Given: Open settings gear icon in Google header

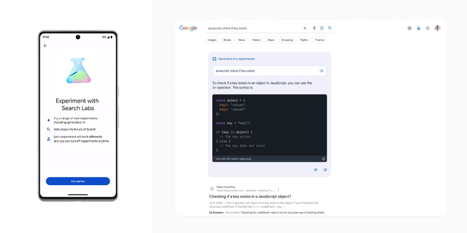Looking at the screenshot, I should [410, 28].
